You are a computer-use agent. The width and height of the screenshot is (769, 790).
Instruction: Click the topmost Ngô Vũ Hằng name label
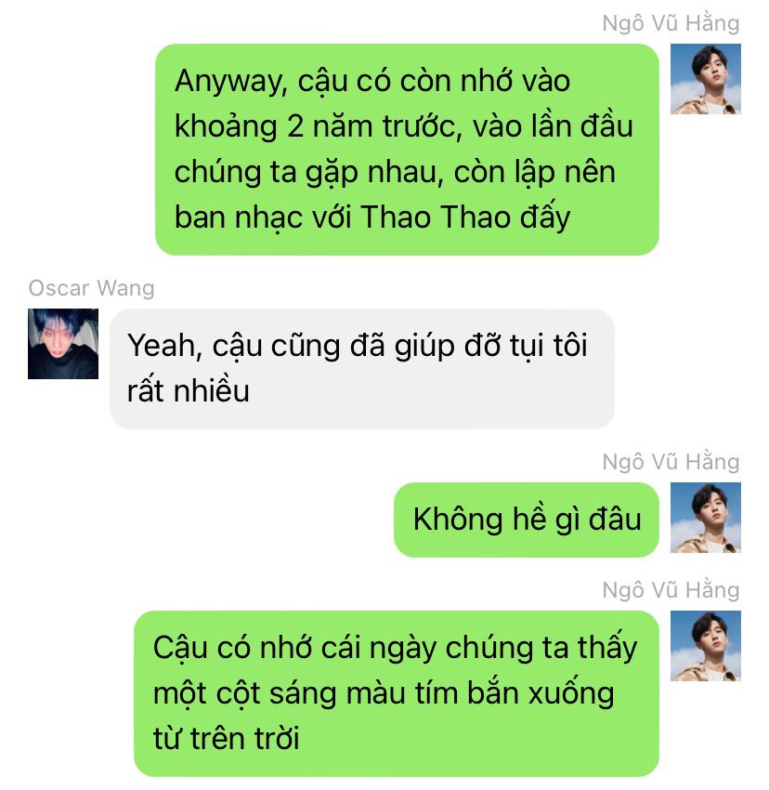671,23
